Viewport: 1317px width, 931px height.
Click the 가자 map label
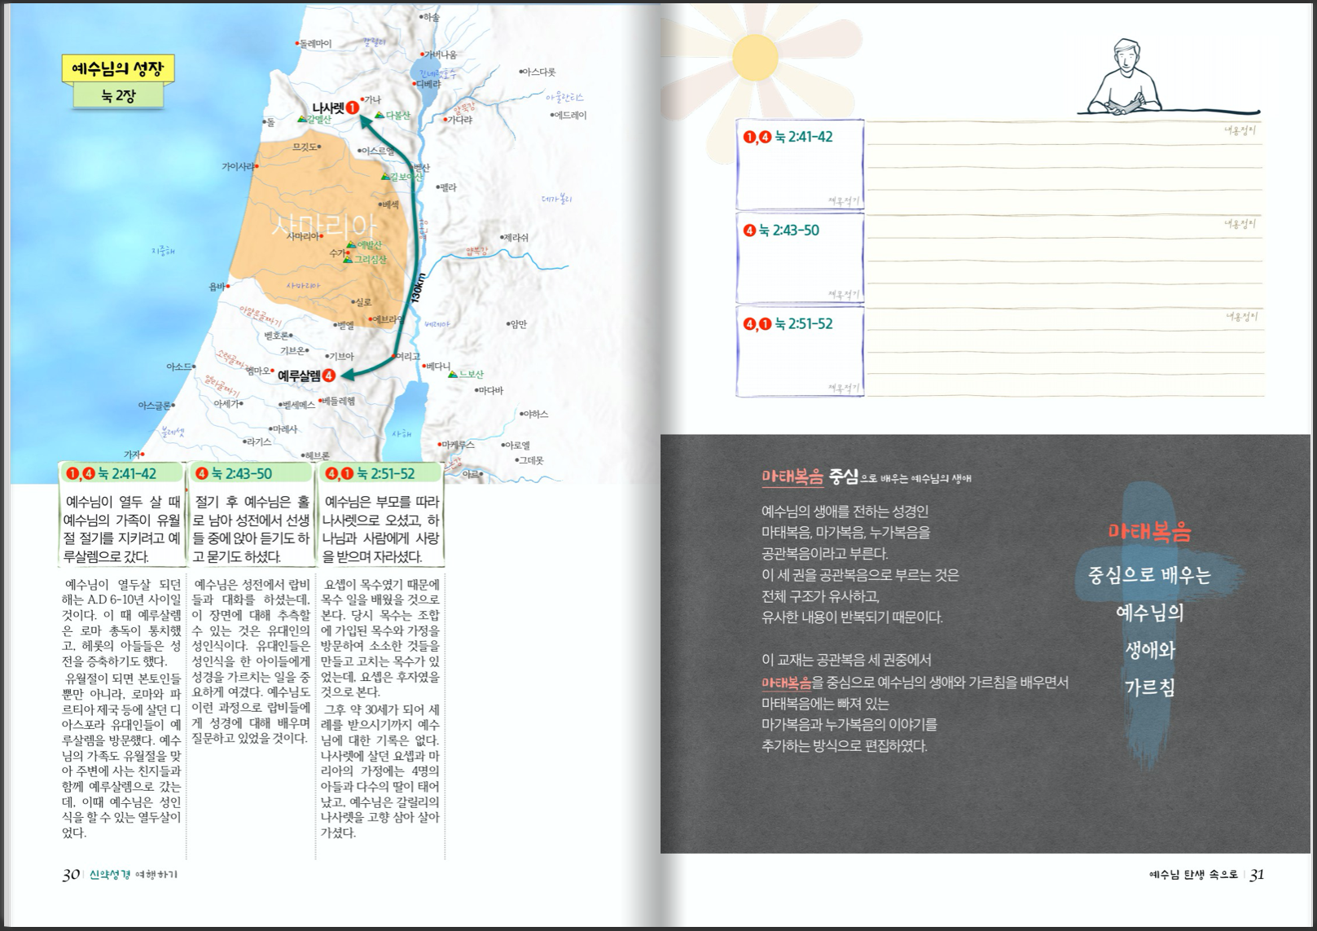click(131, 454)
